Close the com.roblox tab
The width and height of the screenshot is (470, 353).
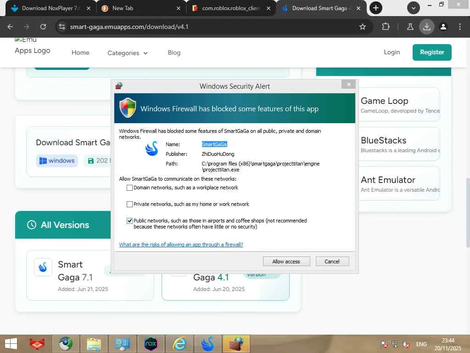[x=269, y=8]
